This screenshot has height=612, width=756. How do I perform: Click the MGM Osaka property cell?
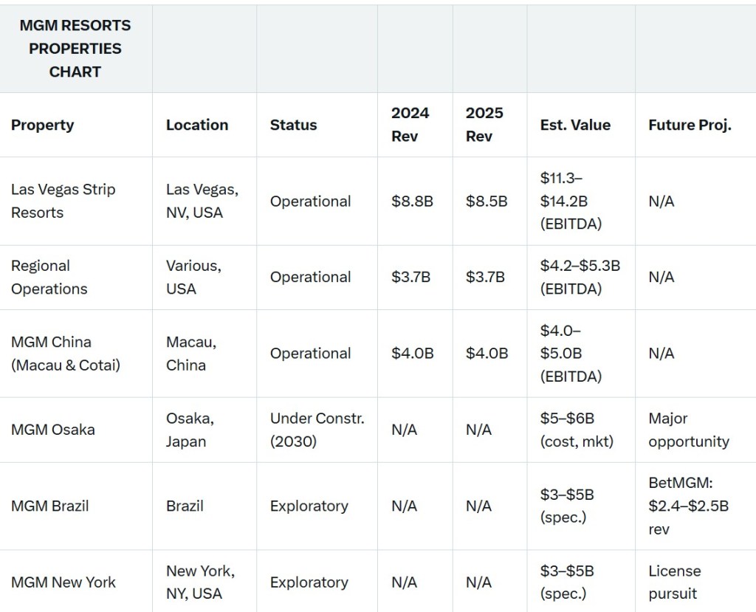pyautogui.click(x=53, y=430)
